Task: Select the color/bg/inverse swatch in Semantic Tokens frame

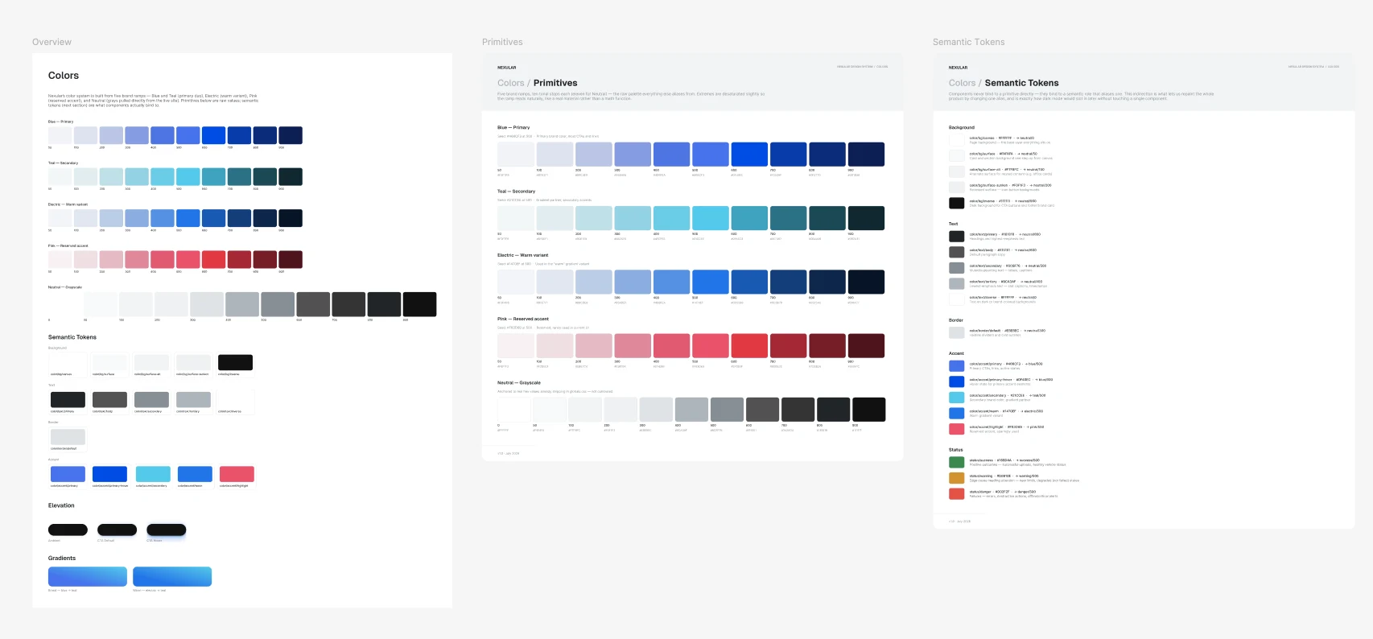Action: click(956, 203)
